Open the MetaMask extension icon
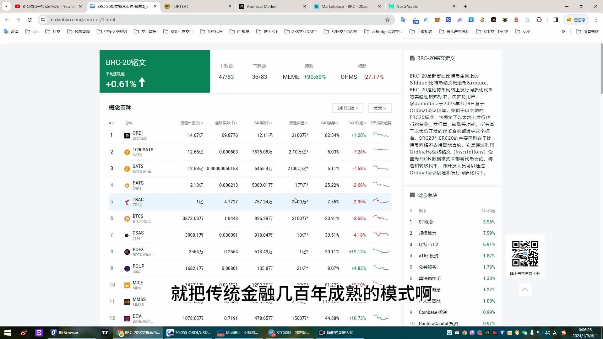This screenshot has width=603, height=339. (x=437, y=20)
